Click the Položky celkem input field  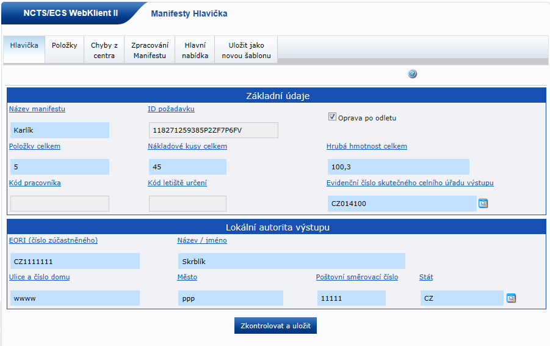coord(59,167)
